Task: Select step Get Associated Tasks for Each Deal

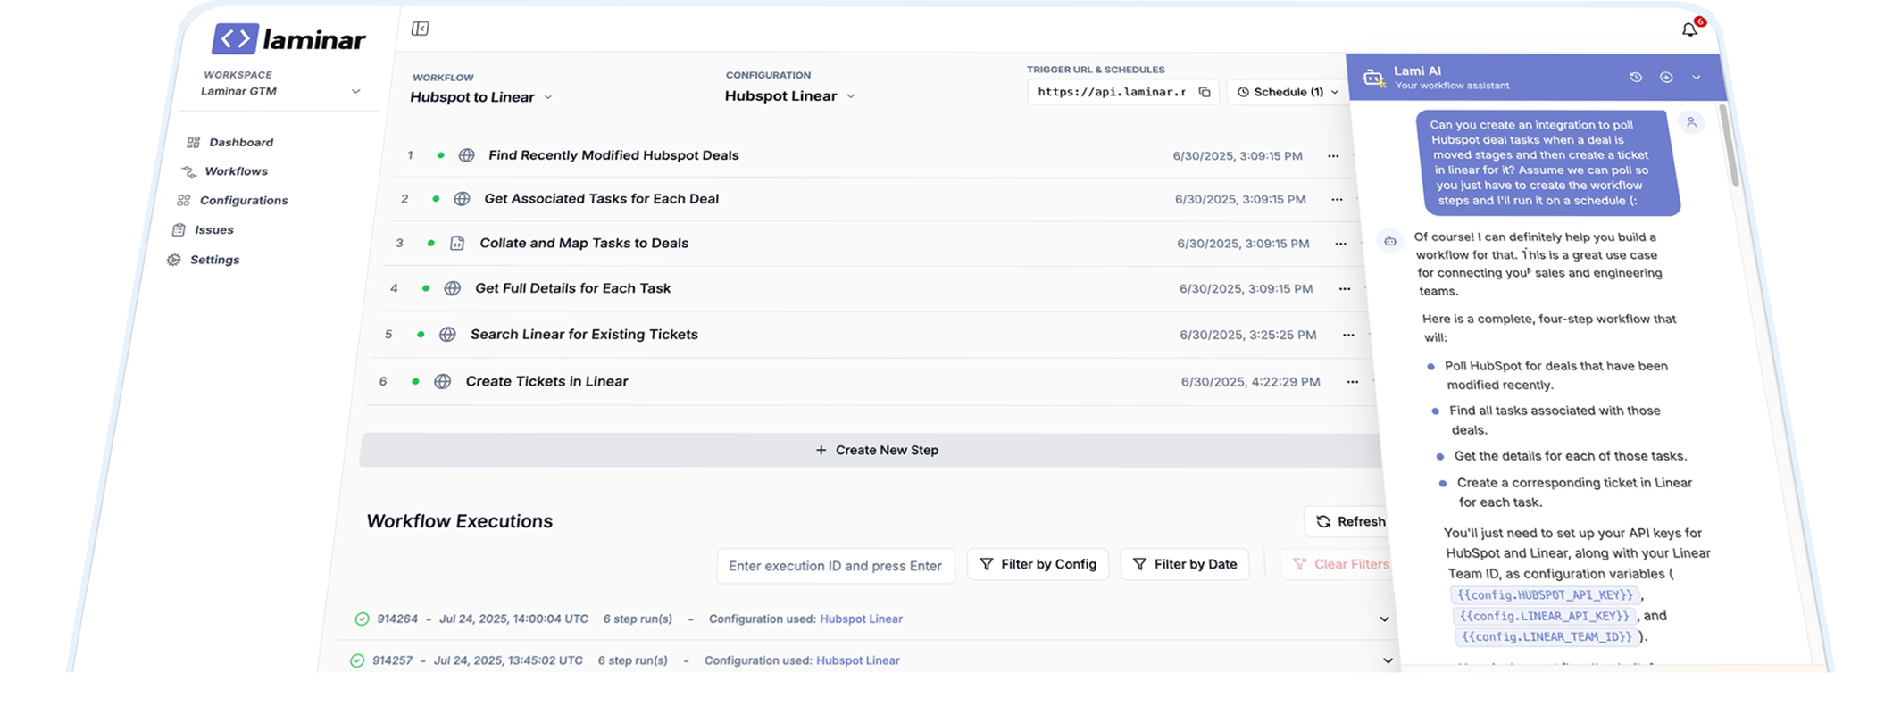Action: (601, 199)
